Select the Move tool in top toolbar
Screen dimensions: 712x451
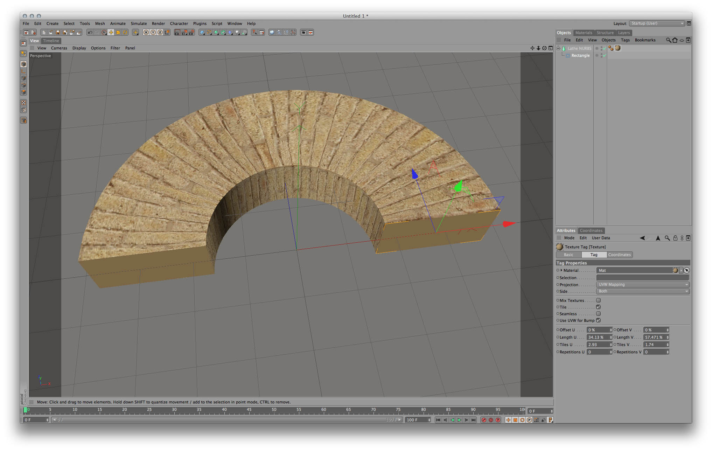pos(111,32)
